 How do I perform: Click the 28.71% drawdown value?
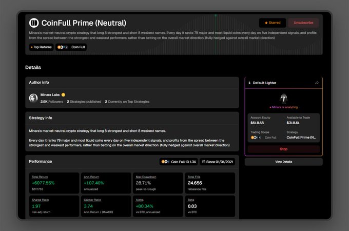click(x=143, y=183)
